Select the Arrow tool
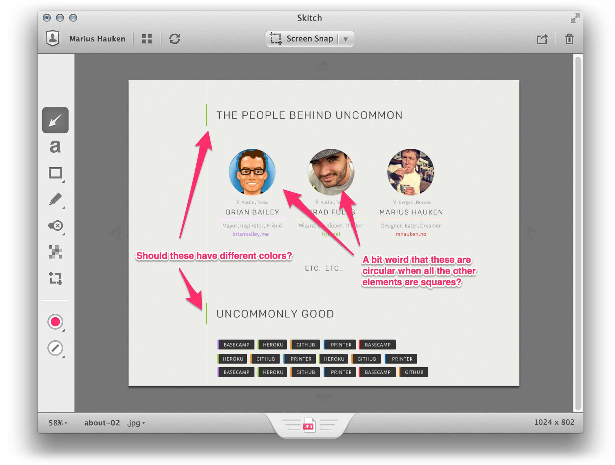Image resolution: width=615 pixels, height=465 pixels. click(55, 120)
